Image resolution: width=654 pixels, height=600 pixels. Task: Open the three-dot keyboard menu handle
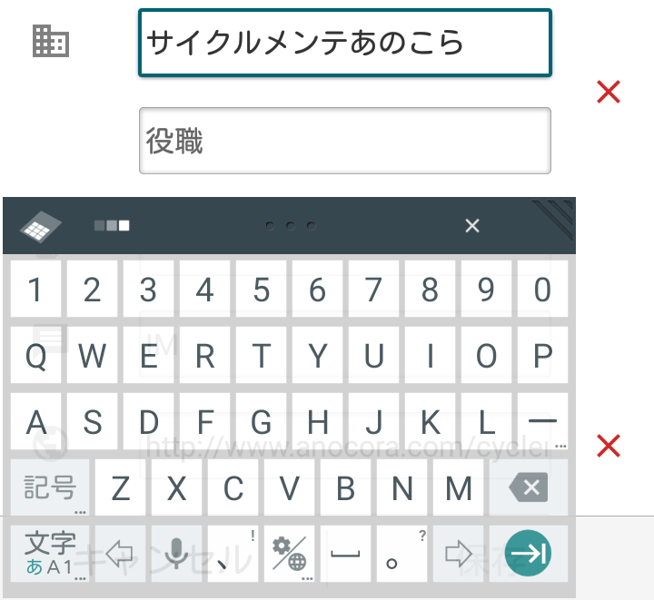point(291,226)
